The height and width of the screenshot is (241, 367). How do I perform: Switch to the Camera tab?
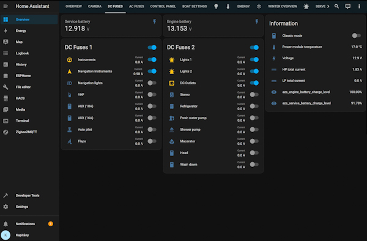click(95, 6)
